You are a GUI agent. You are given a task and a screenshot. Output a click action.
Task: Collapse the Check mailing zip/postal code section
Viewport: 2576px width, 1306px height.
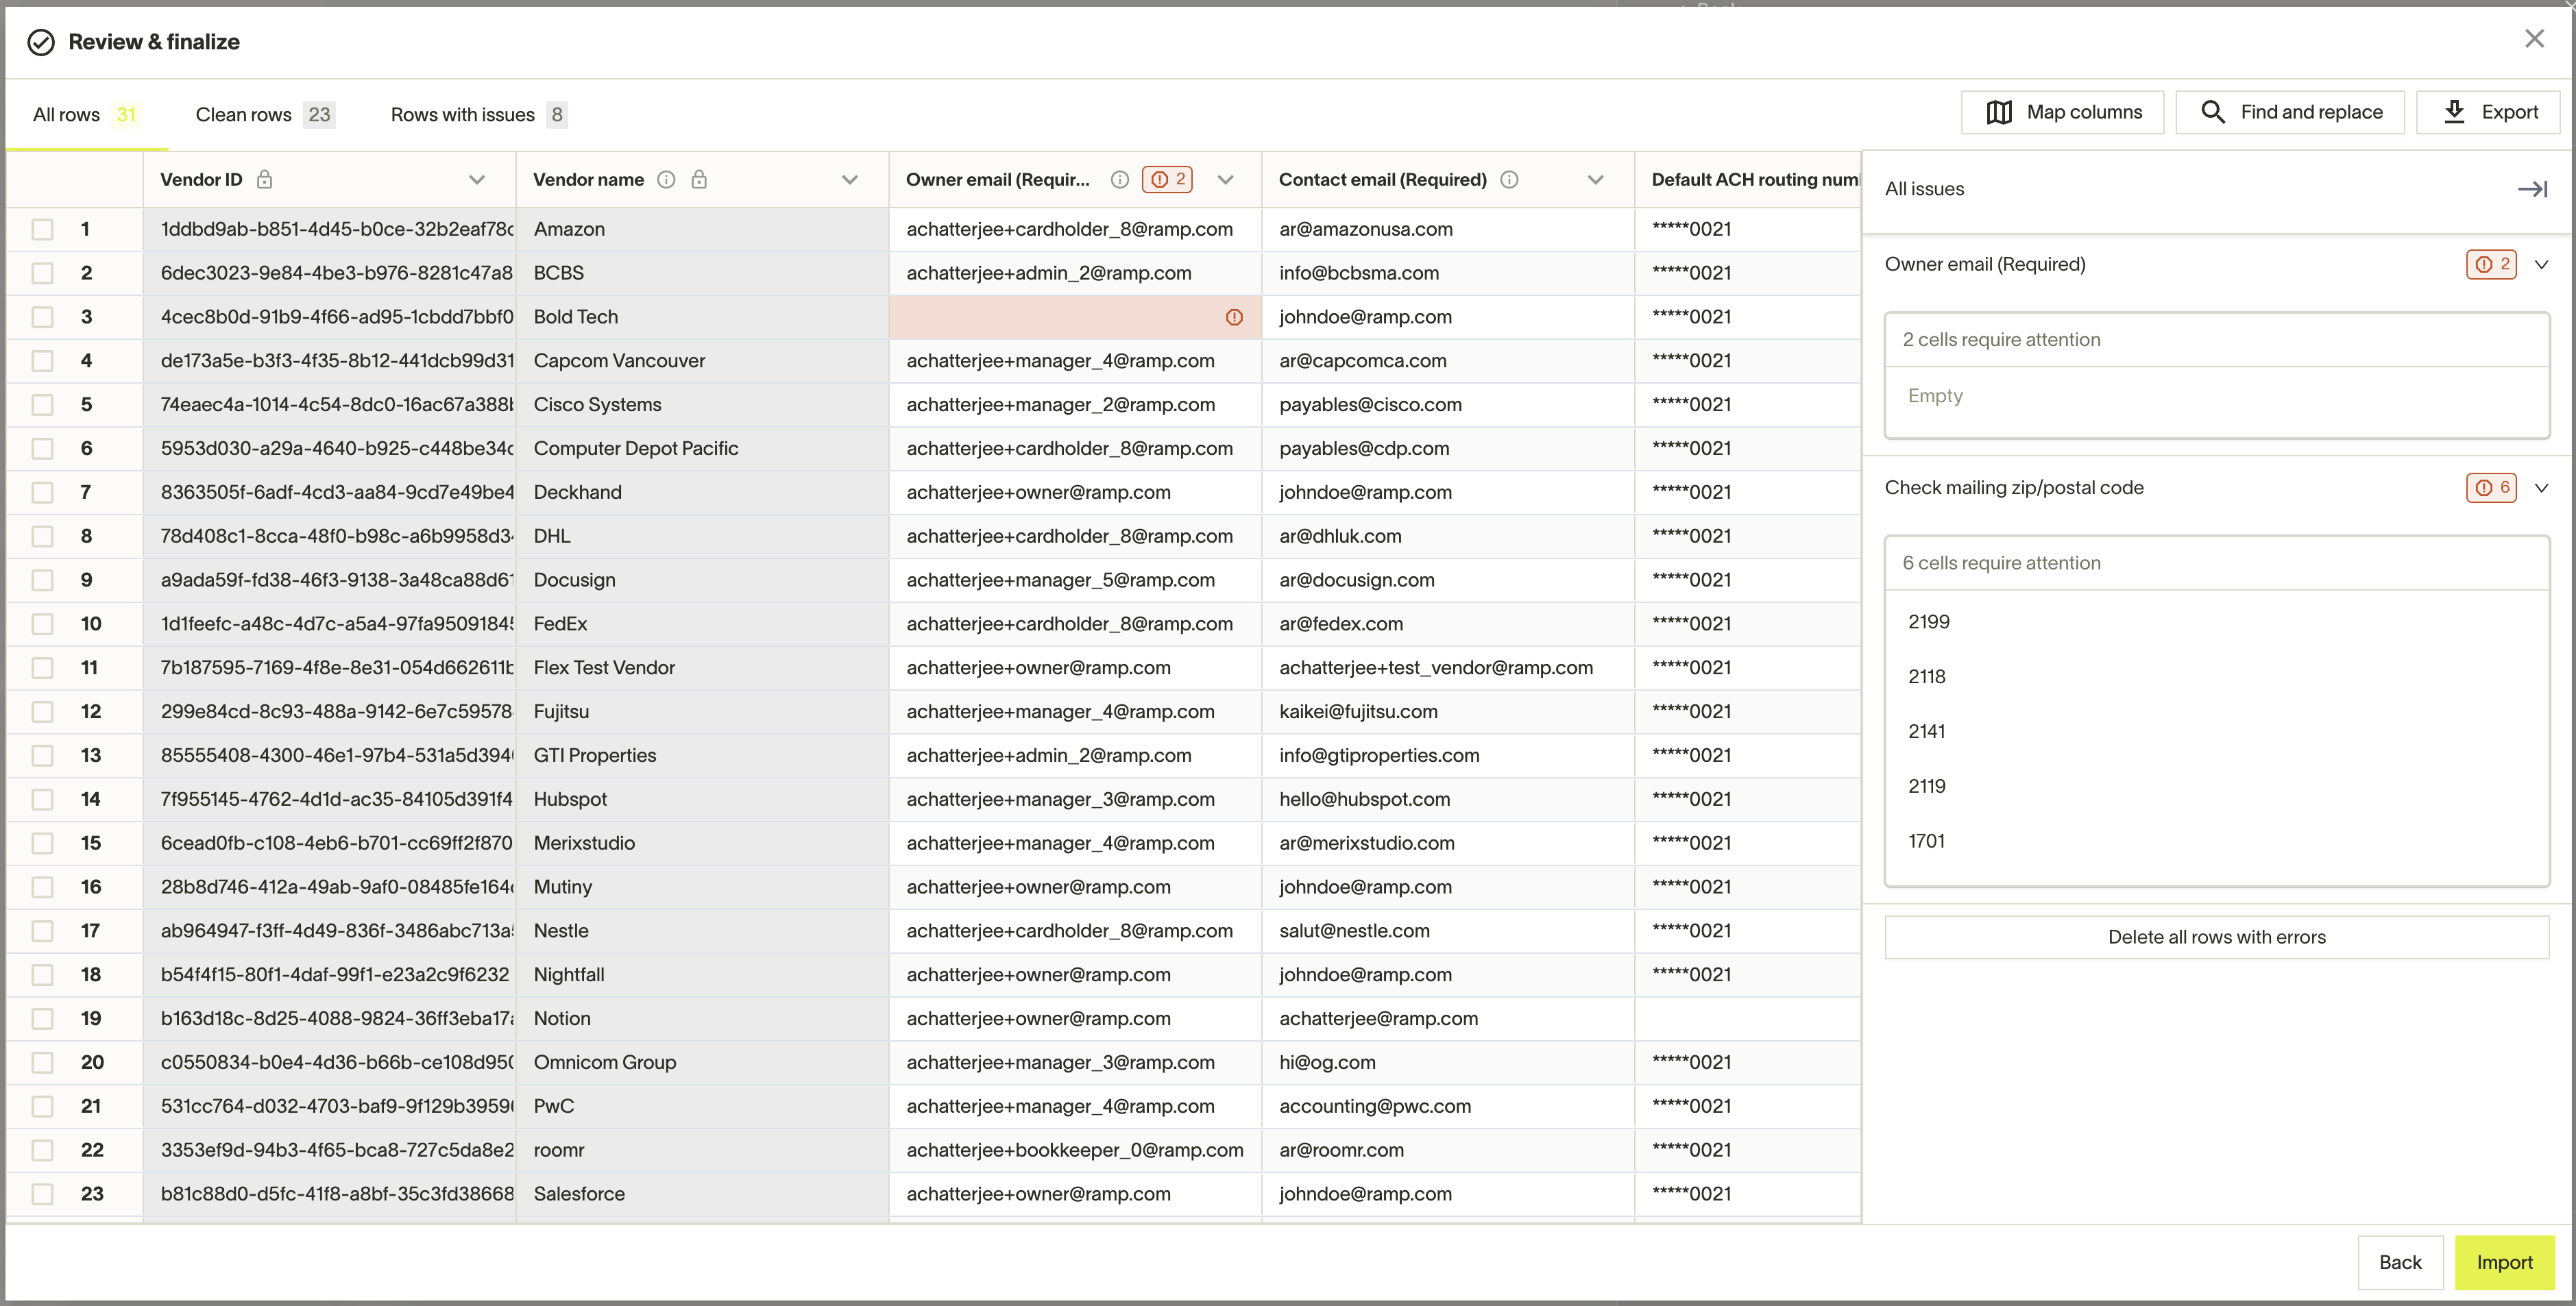[2542, 488]
